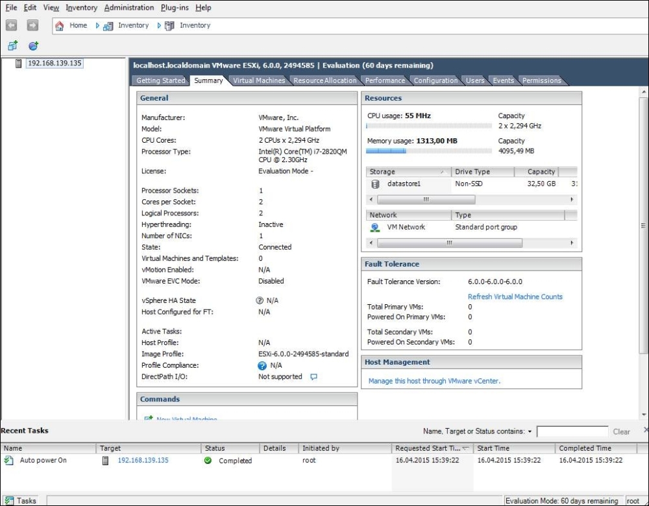Open the Inventory menu
The width and height of the screenshot is (649, 506).
click(x=82, y=7)
